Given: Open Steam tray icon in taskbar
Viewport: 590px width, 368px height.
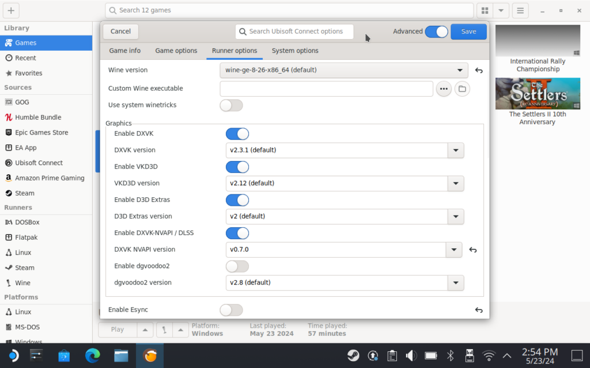Looking at the screenshot, I should [x=353, y=355].
